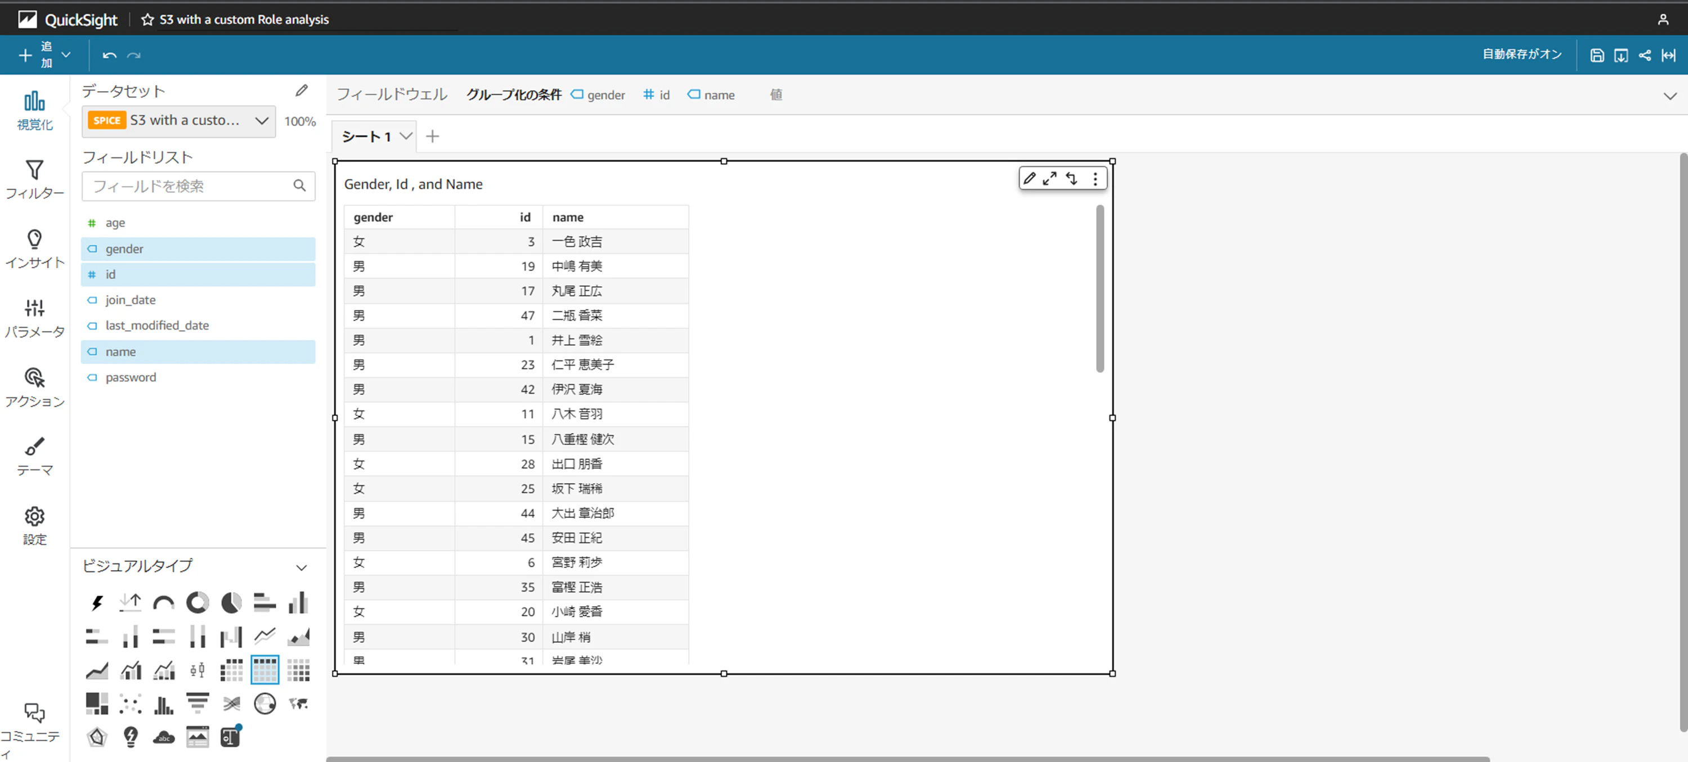Select the funnel chart visual type
This screenshot has height=762, width=1688.
[197, 703]
